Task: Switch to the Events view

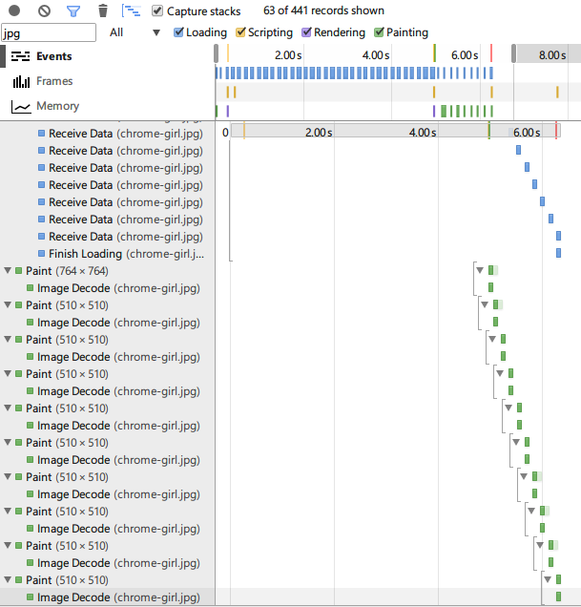Action: coord(53,56)
